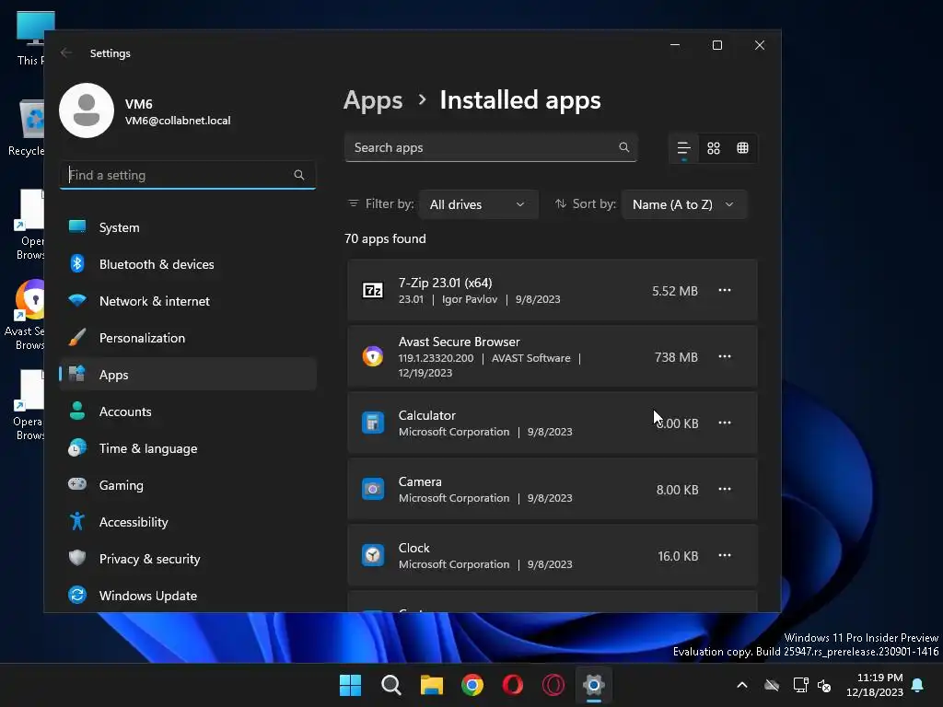Screen dimensions: 943x707
Task: Click the OneDrive tray icon
Action: 772,685
